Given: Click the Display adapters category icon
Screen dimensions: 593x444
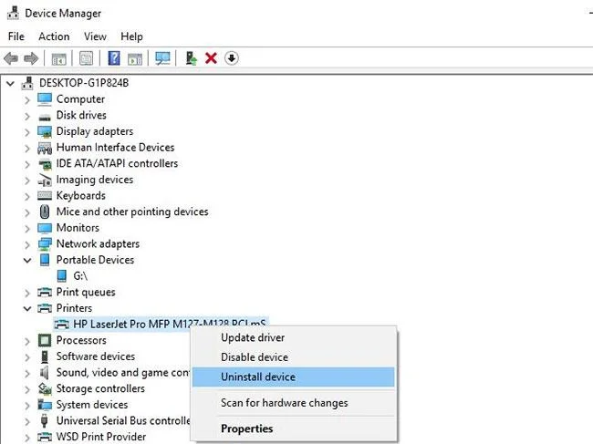Looking at the screenshot, I should (45, 131).
